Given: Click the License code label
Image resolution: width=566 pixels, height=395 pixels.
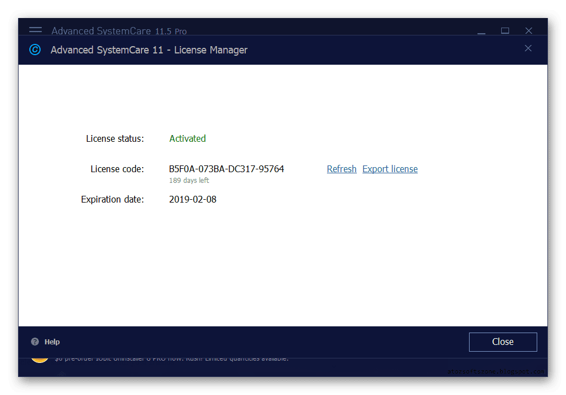Looking at the screenshot, I should pos(117,169).
